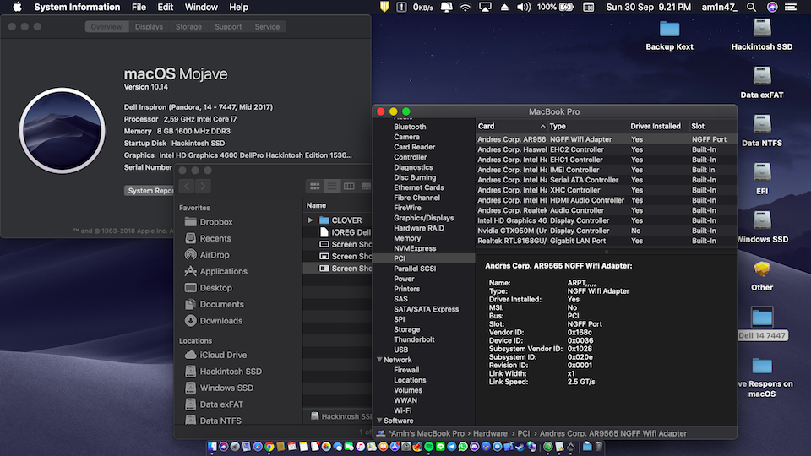
Task: Switch Finder to column view
Action: pos(351,186)
